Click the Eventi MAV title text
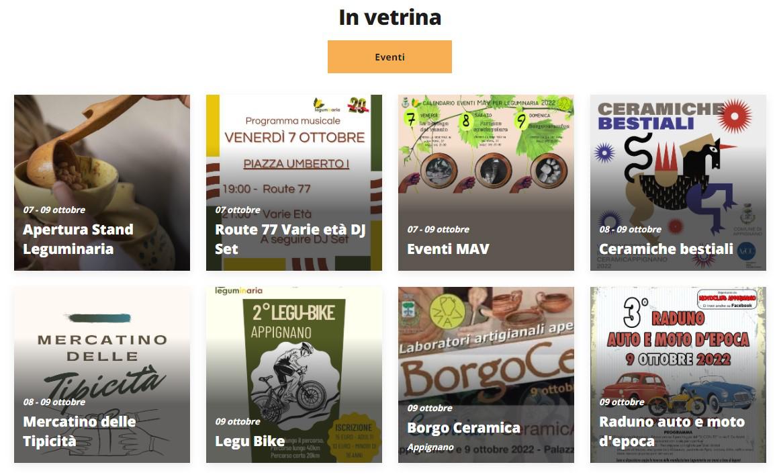 click(448, 249)
